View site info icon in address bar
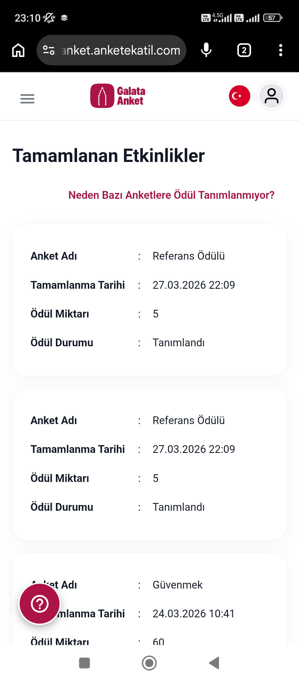299x681 pixels. (x=49, y=50)
